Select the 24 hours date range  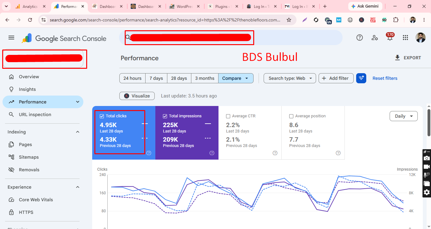click(132, 78)
